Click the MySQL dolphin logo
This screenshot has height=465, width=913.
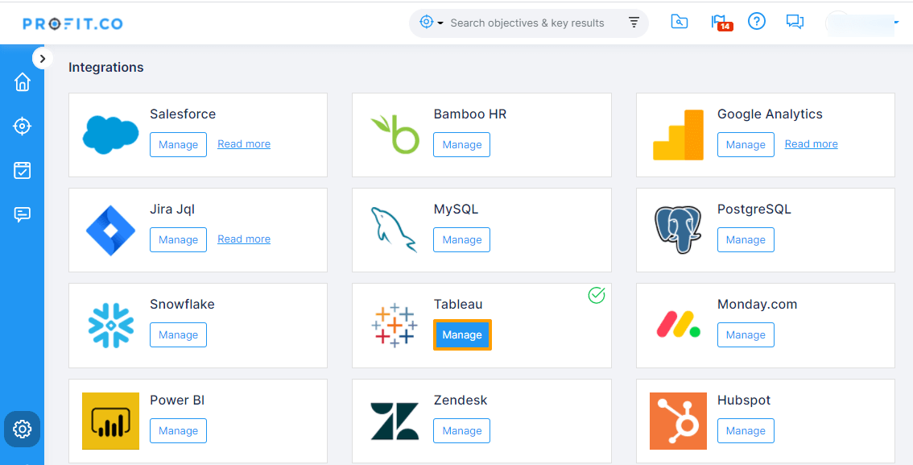pos(395,230)
